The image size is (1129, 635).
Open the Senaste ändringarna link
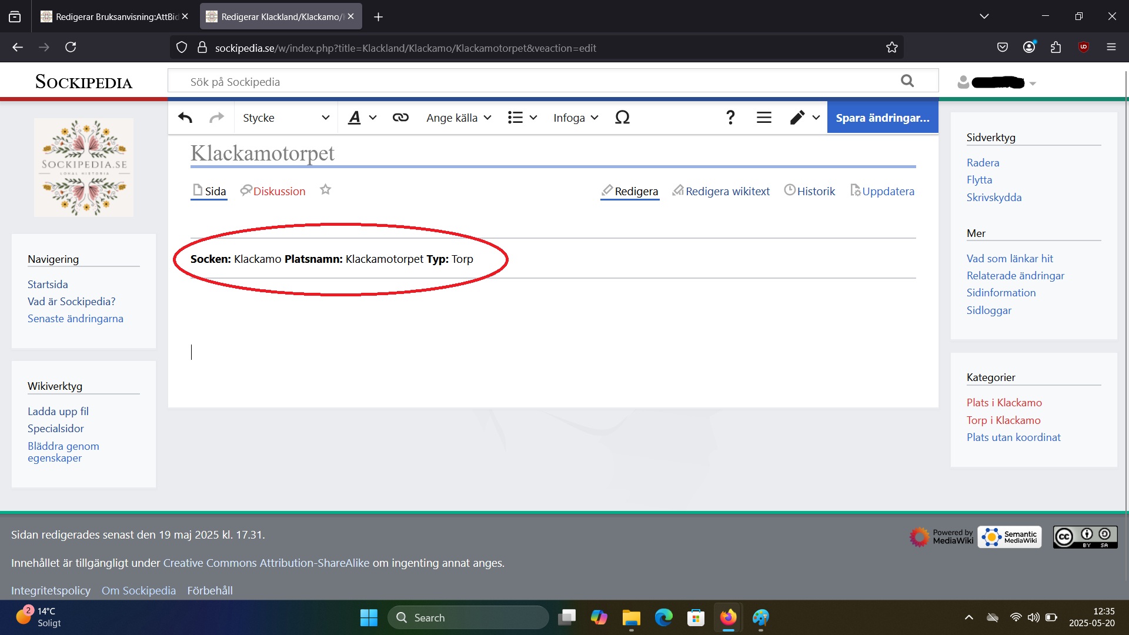75,319
